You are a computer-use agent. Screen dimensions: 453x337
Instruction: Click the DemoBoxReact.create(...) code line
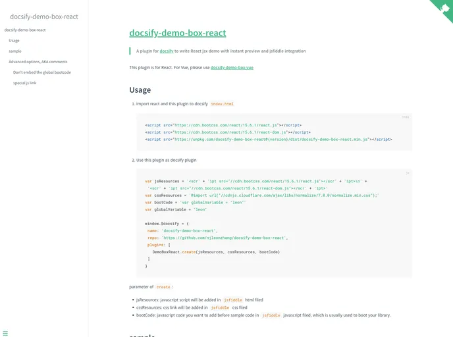[216, 252]
